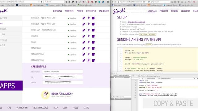
Task: Click the Sinch logo on the tutorial page
Action: (x=119, y=11)
